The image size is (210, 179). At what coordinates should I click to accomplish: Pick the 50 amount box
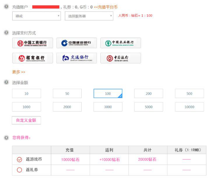67,94
